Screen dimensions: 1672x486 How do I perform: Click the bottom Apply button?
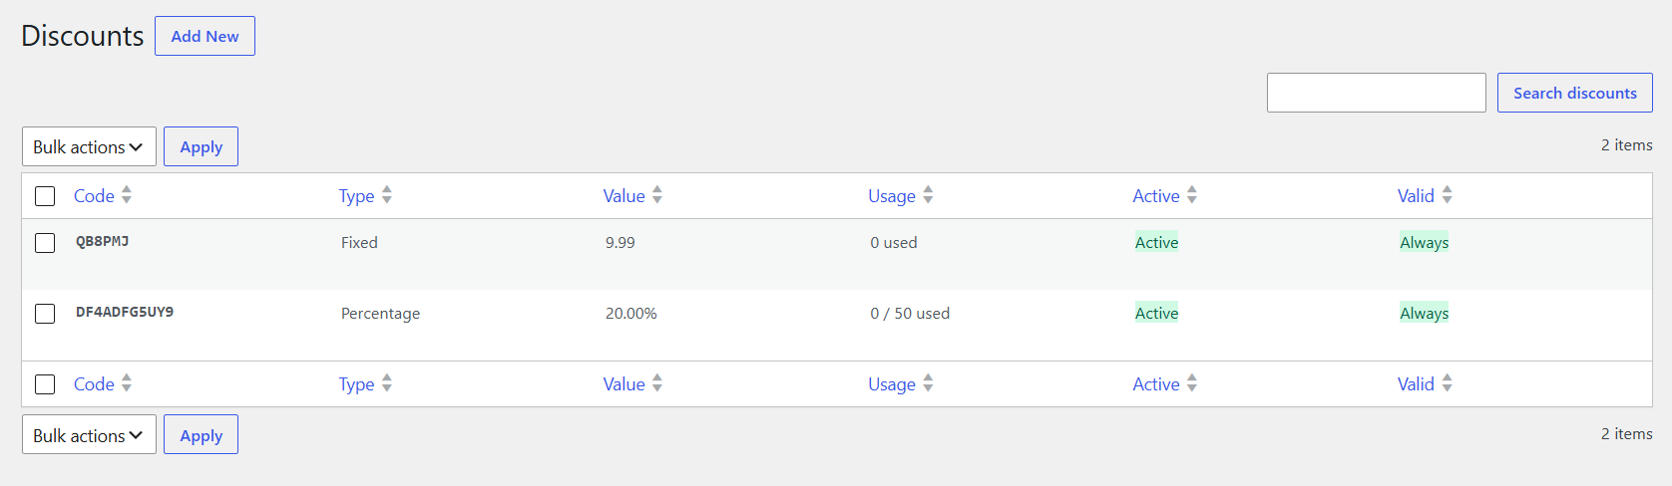point(201,435)
